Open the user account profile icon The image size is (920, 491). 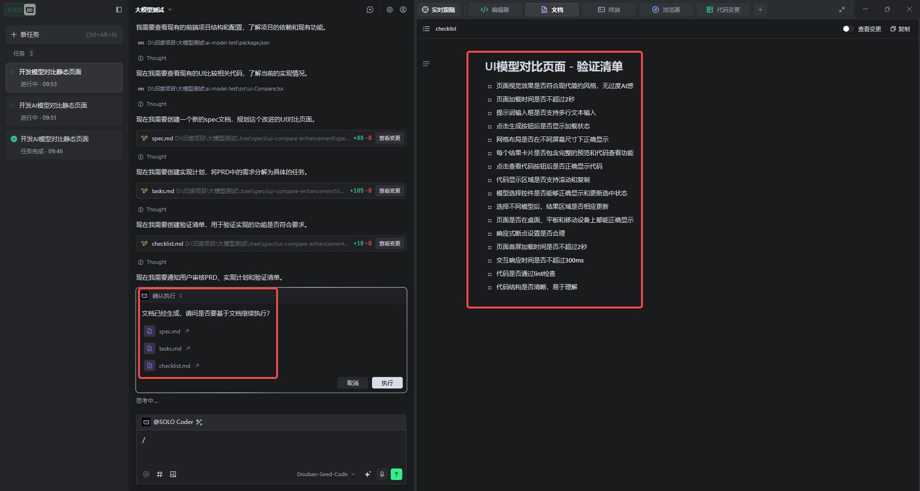(403, 10)
